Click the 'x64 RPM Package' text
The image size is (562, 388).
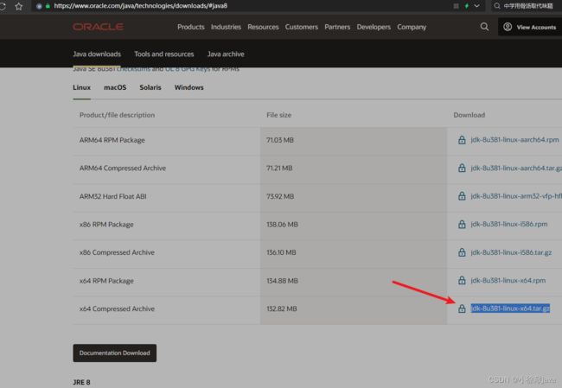[106, 281]
